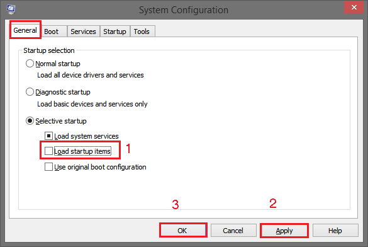The width and height of the screenshot is (368, 247).
Task: Check Use original boot configuration
Action: (48, 167)
